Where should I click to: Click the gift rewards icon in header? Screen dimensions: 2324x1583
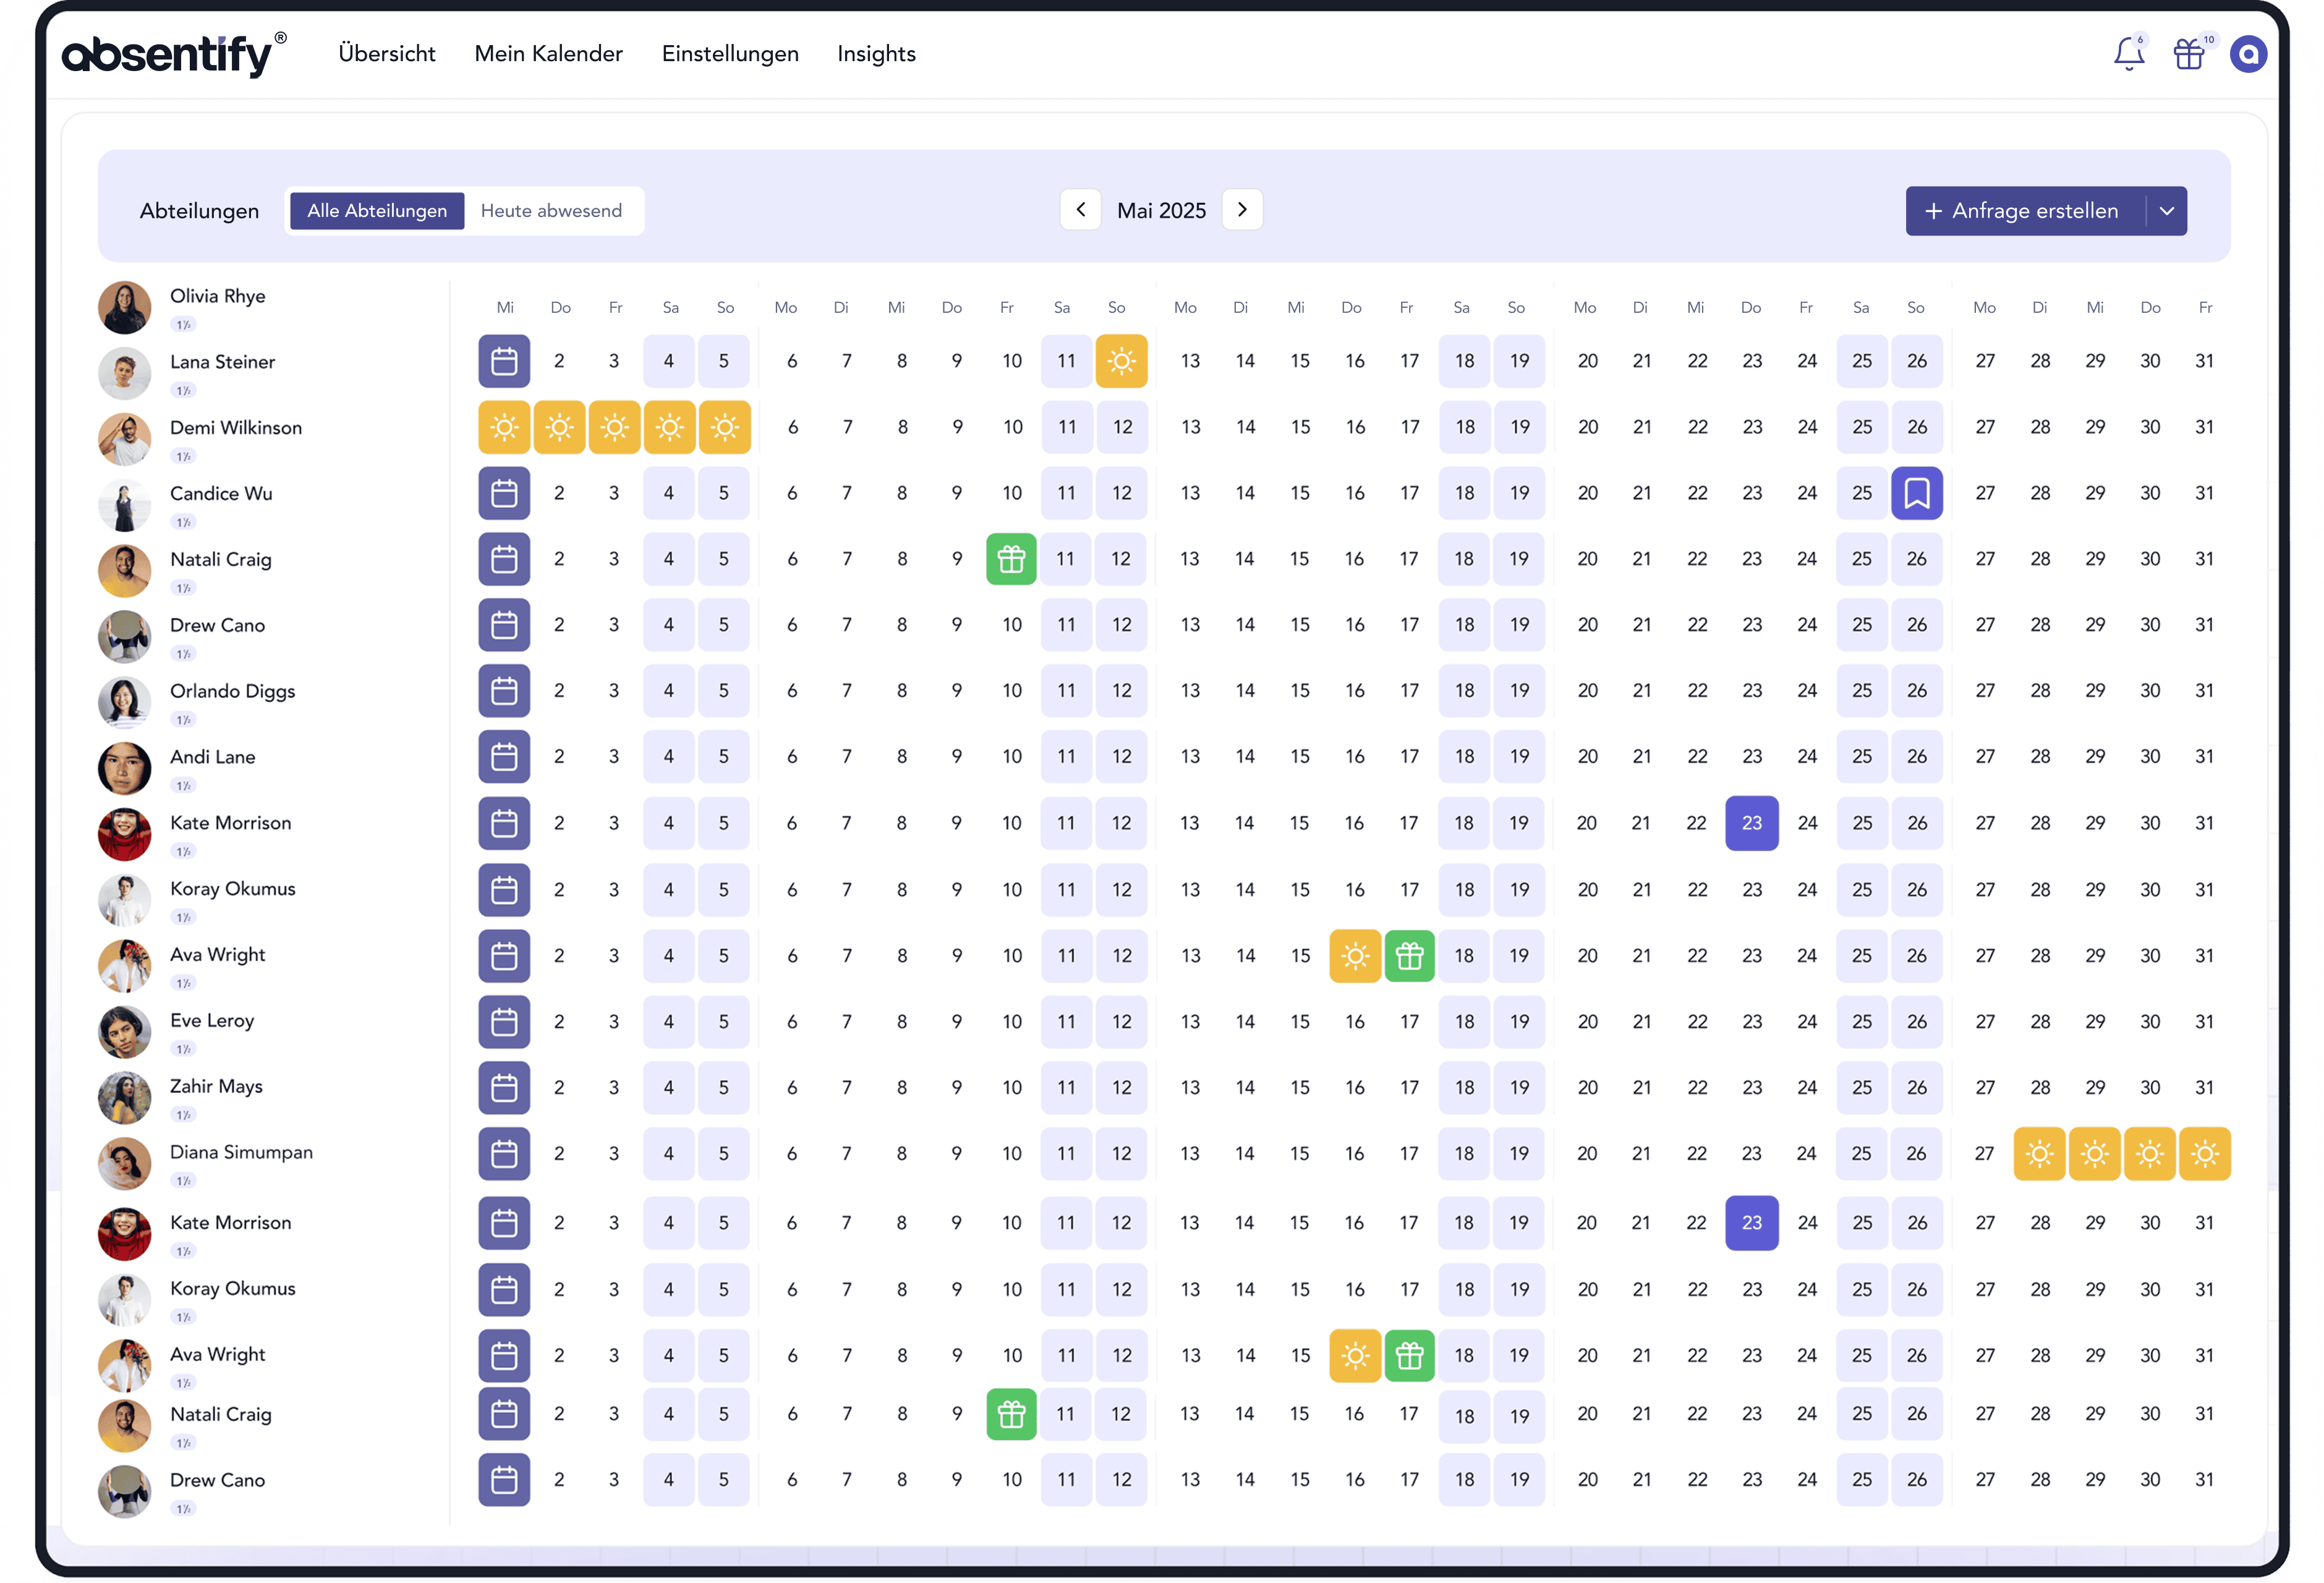point(2189,54)
